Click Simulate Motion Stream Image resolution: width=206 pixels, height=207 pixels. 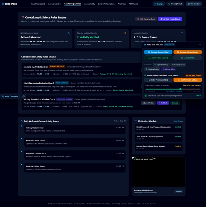[188, 52]
